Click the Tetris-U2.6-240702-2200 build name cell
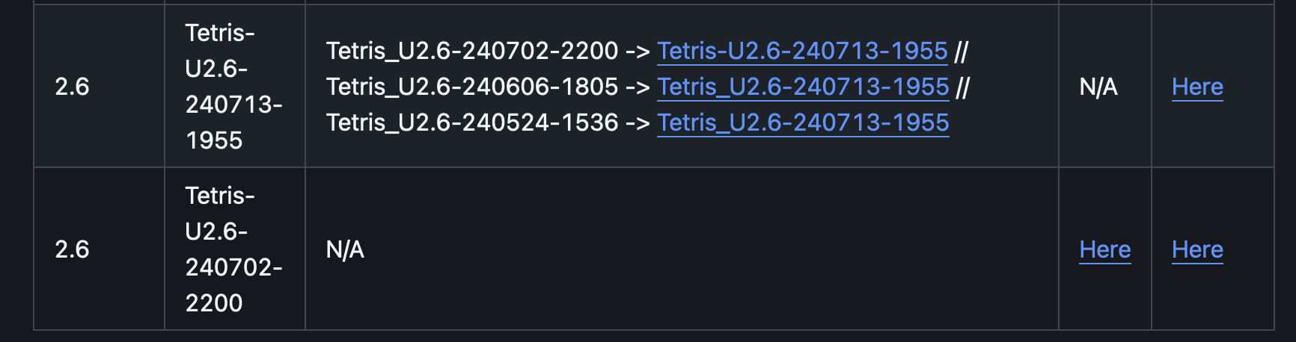 tap(233, 249)
